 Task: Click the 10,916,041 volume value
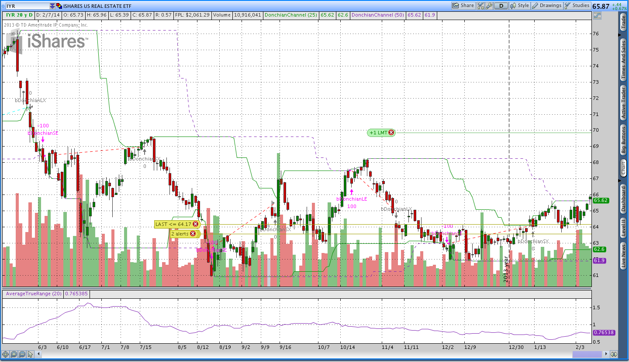pos(248,15)
